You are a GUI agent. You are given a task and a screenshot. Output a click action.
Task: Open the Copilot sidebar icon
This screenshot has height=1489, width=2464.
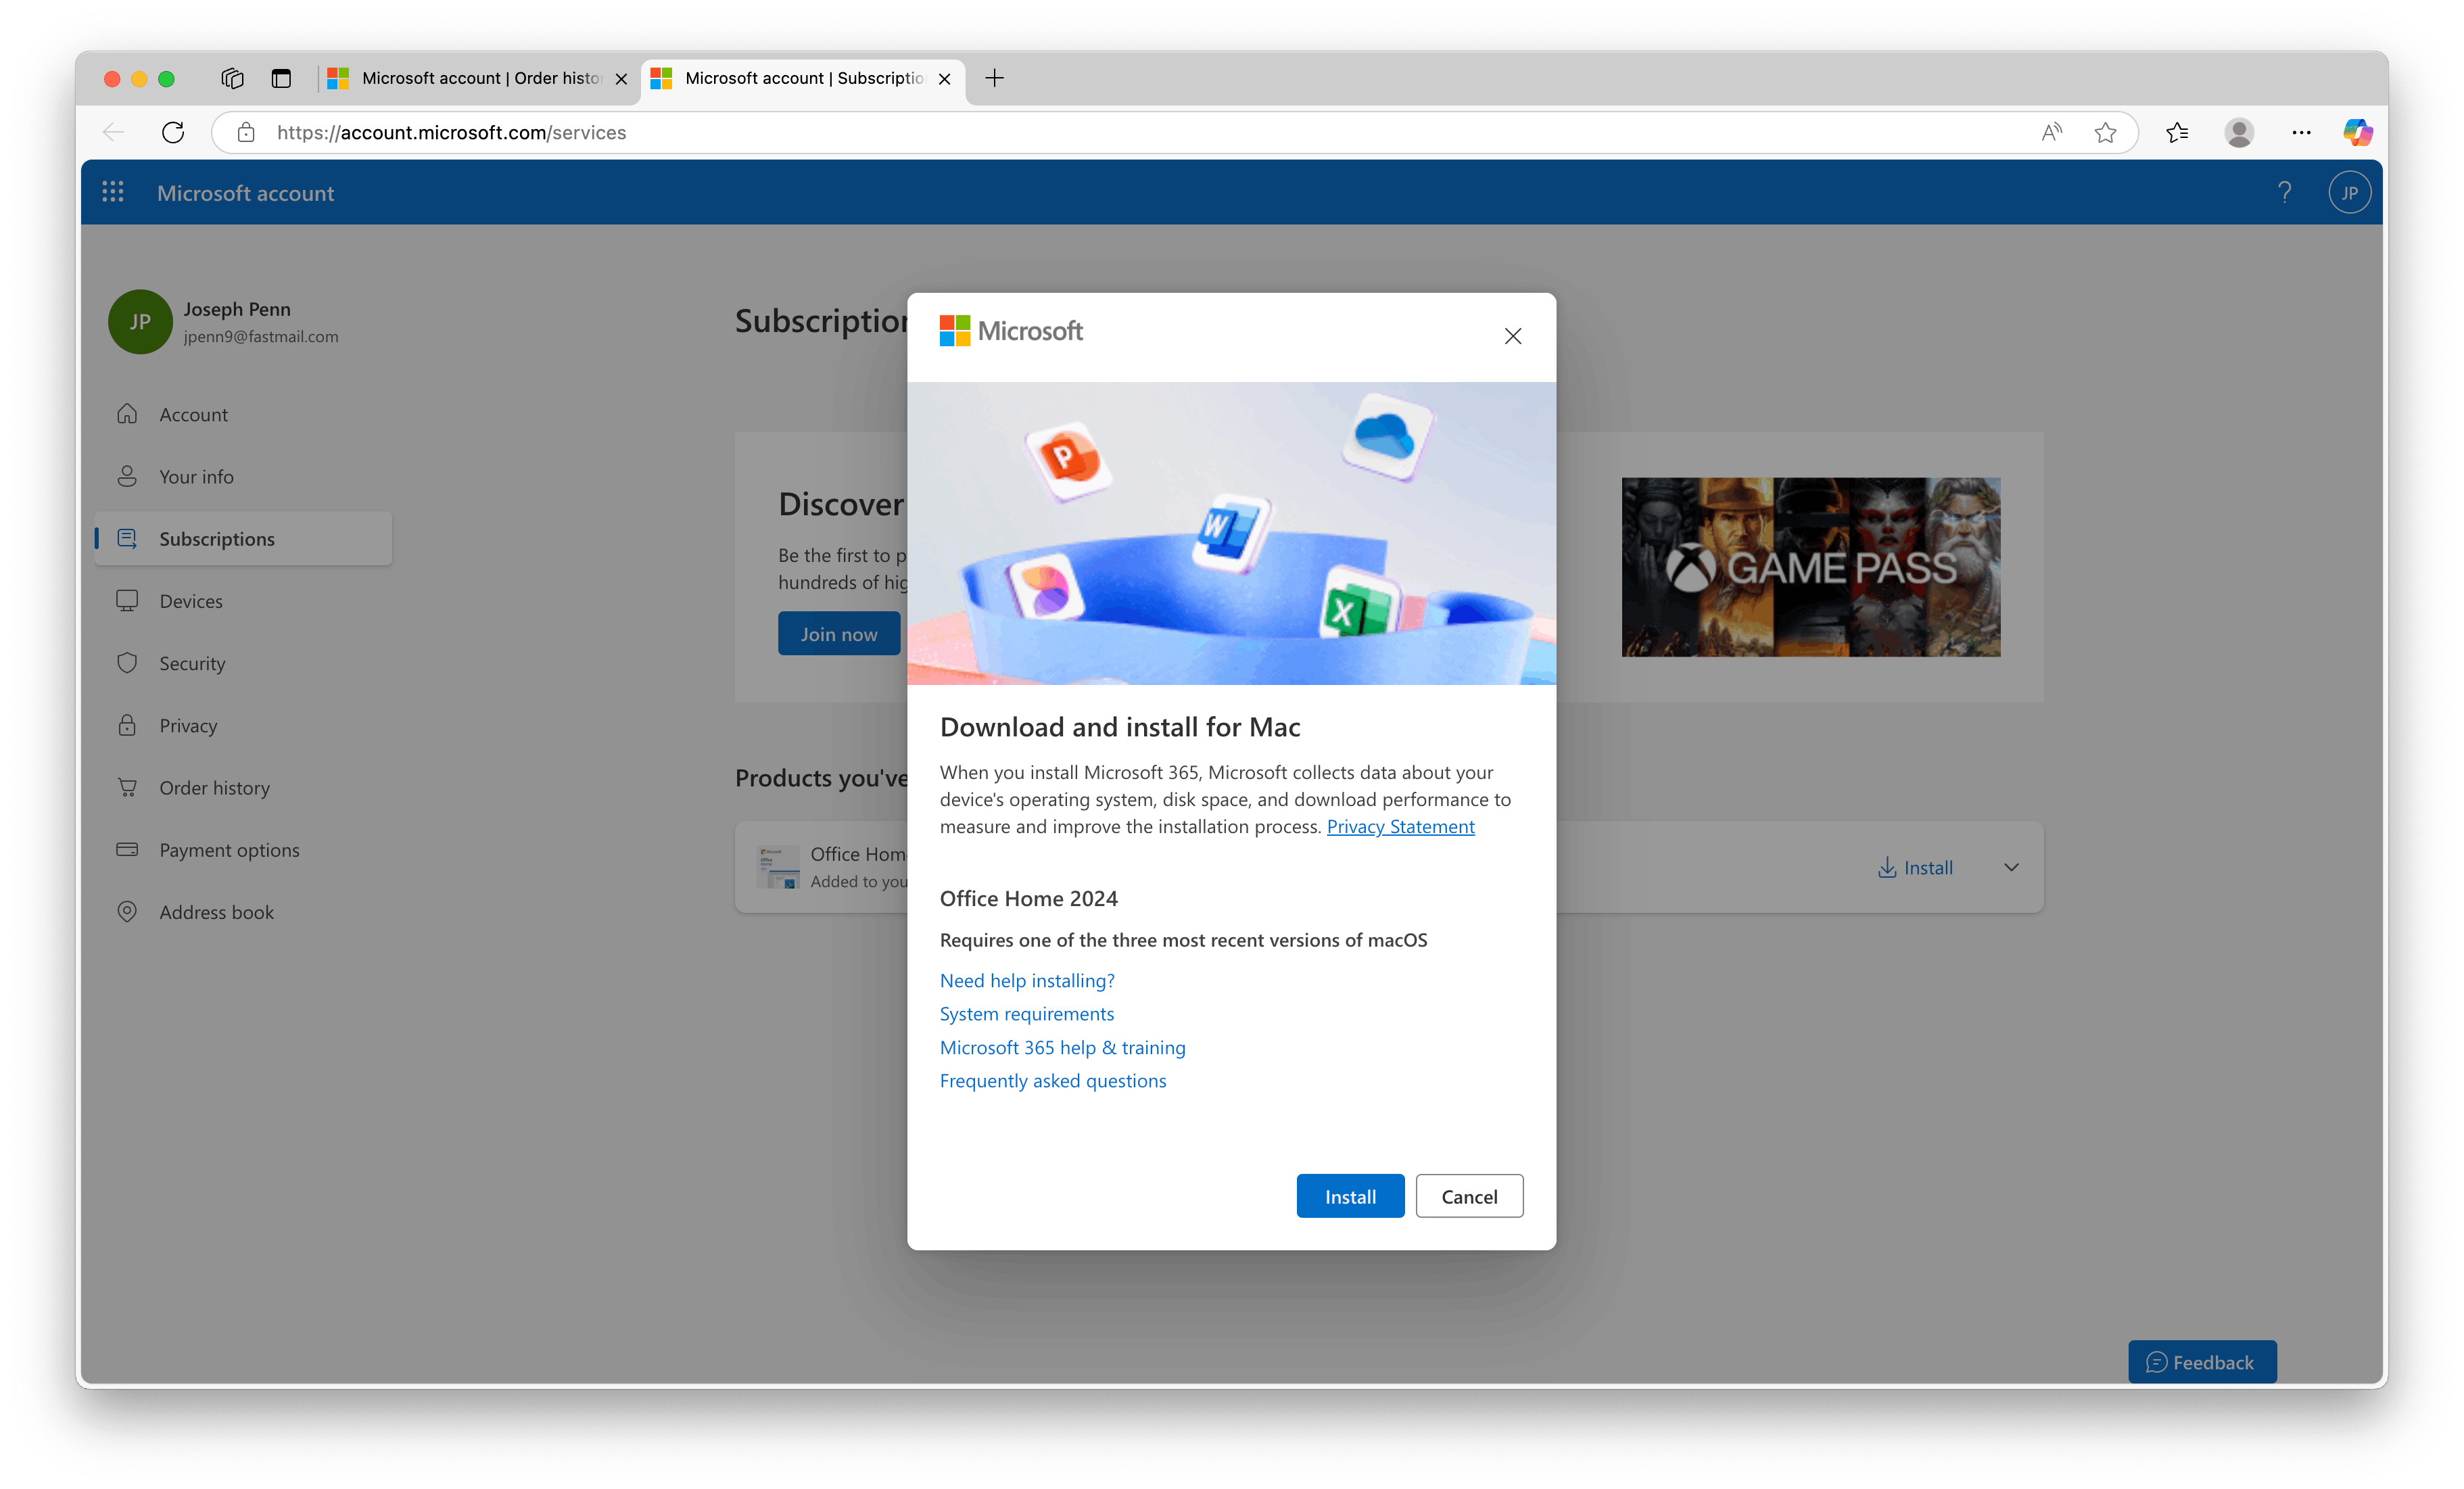(x=2357, y=132)
